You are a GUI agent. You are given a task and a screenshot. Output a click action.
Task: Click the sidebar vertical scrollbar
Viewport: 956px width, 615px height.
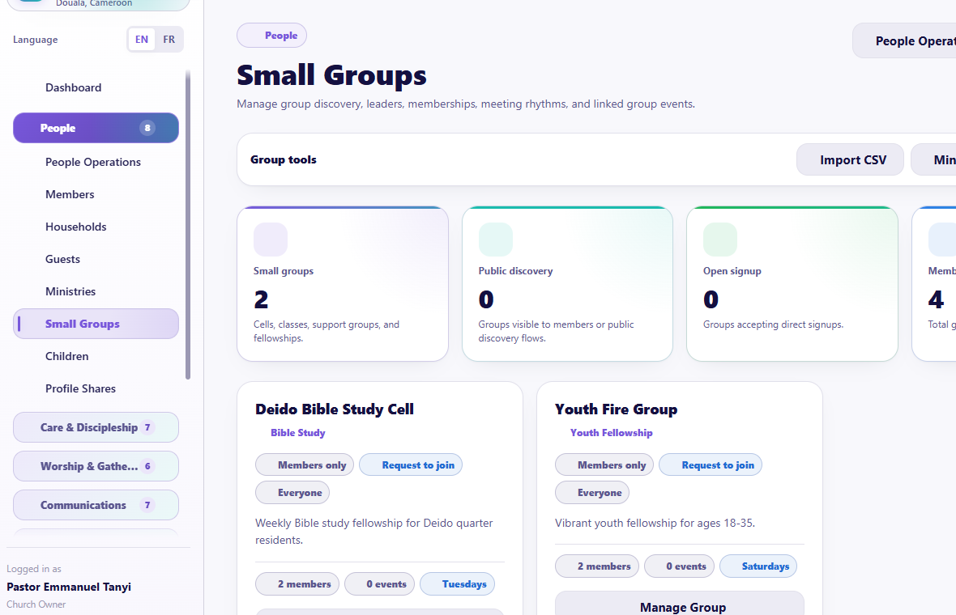pos(188,225)
